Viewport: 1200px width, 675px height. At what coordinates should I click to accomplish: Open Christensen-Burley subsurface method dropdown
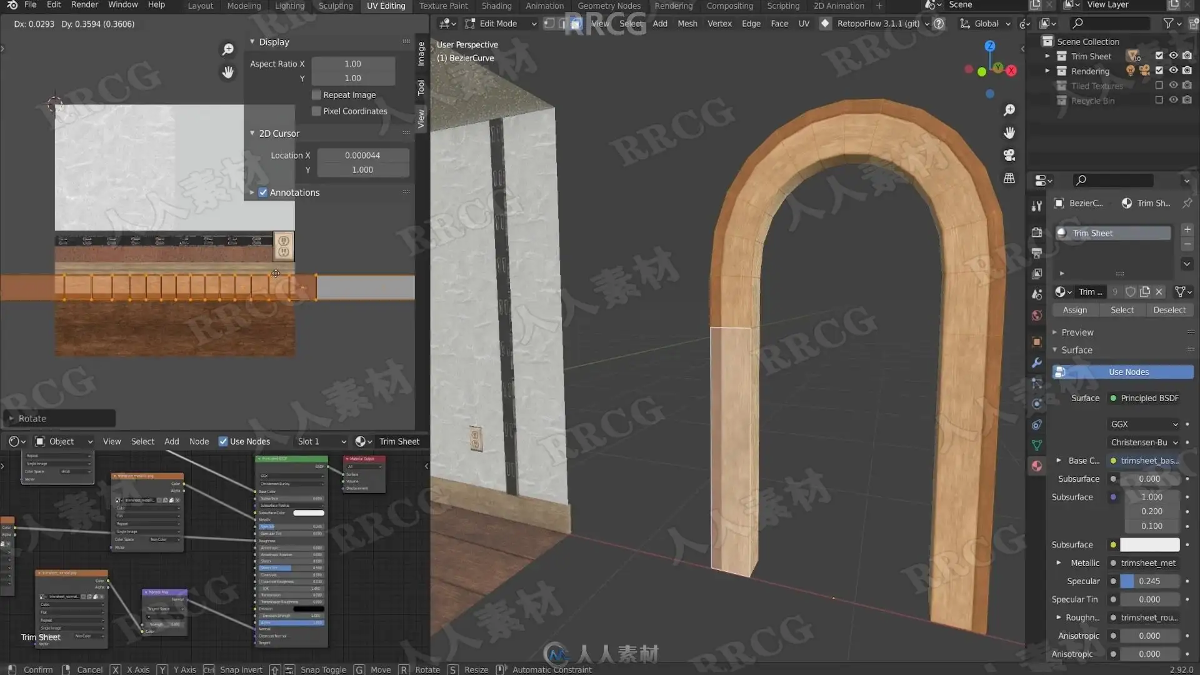(1144, 442)
